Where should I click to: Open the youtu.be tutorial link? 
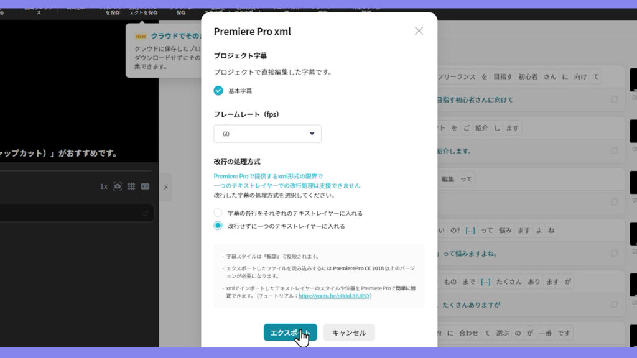click(334, 296)
